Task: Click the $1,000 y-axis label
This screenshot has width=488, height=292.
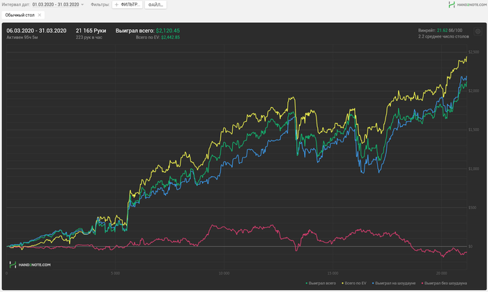Action: (x=473, y=169)
